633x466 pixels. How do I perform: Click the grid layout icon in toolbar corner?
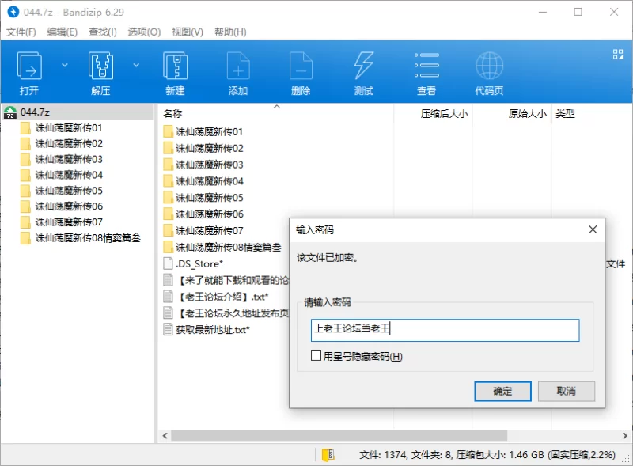[x=618, y=54]
